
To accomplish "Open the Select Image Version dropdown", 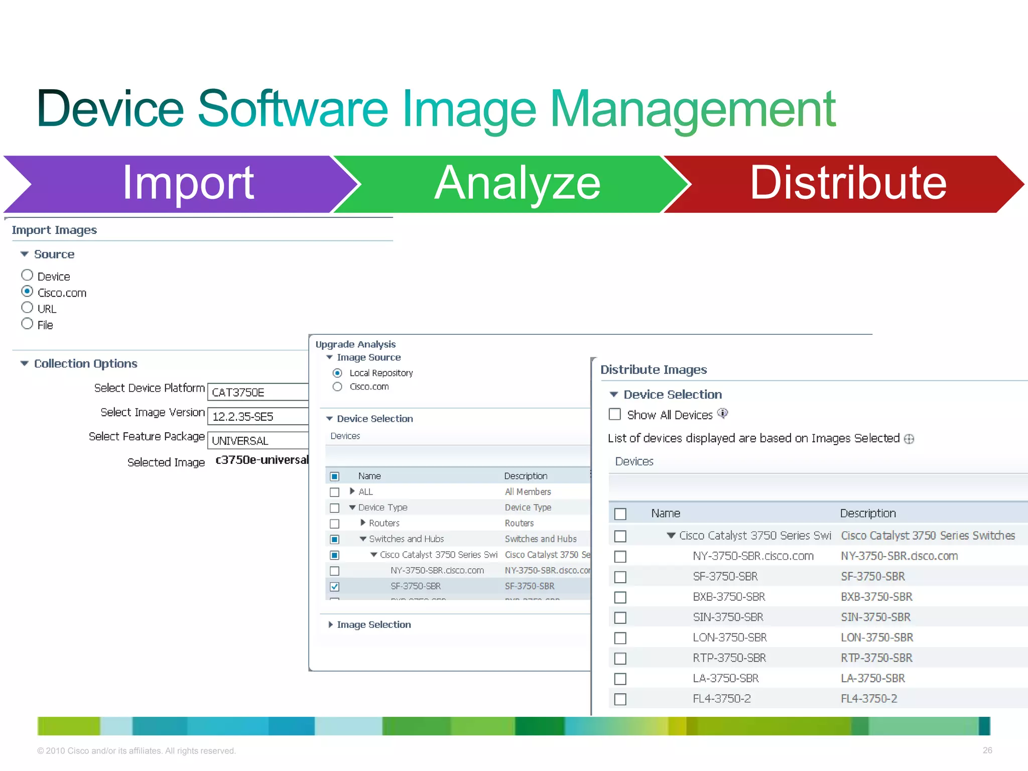I will pyautogui.click(x=258, y=416).
